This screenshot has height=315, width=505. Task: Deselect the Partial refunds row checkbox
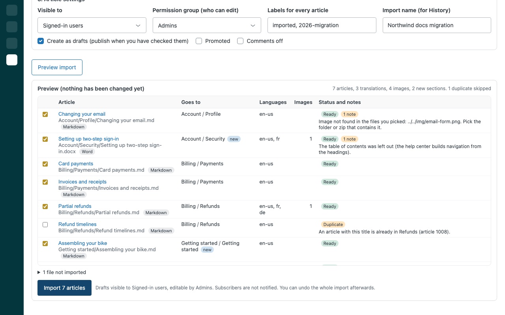coord(45,206)
